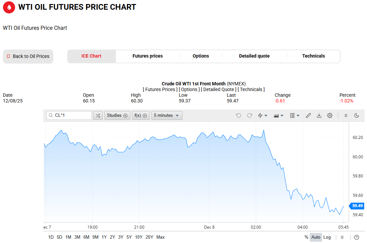Viewport: 367px width, 243px height.
Task: Open the Technicals tab
Action: (x=313, y=56)
